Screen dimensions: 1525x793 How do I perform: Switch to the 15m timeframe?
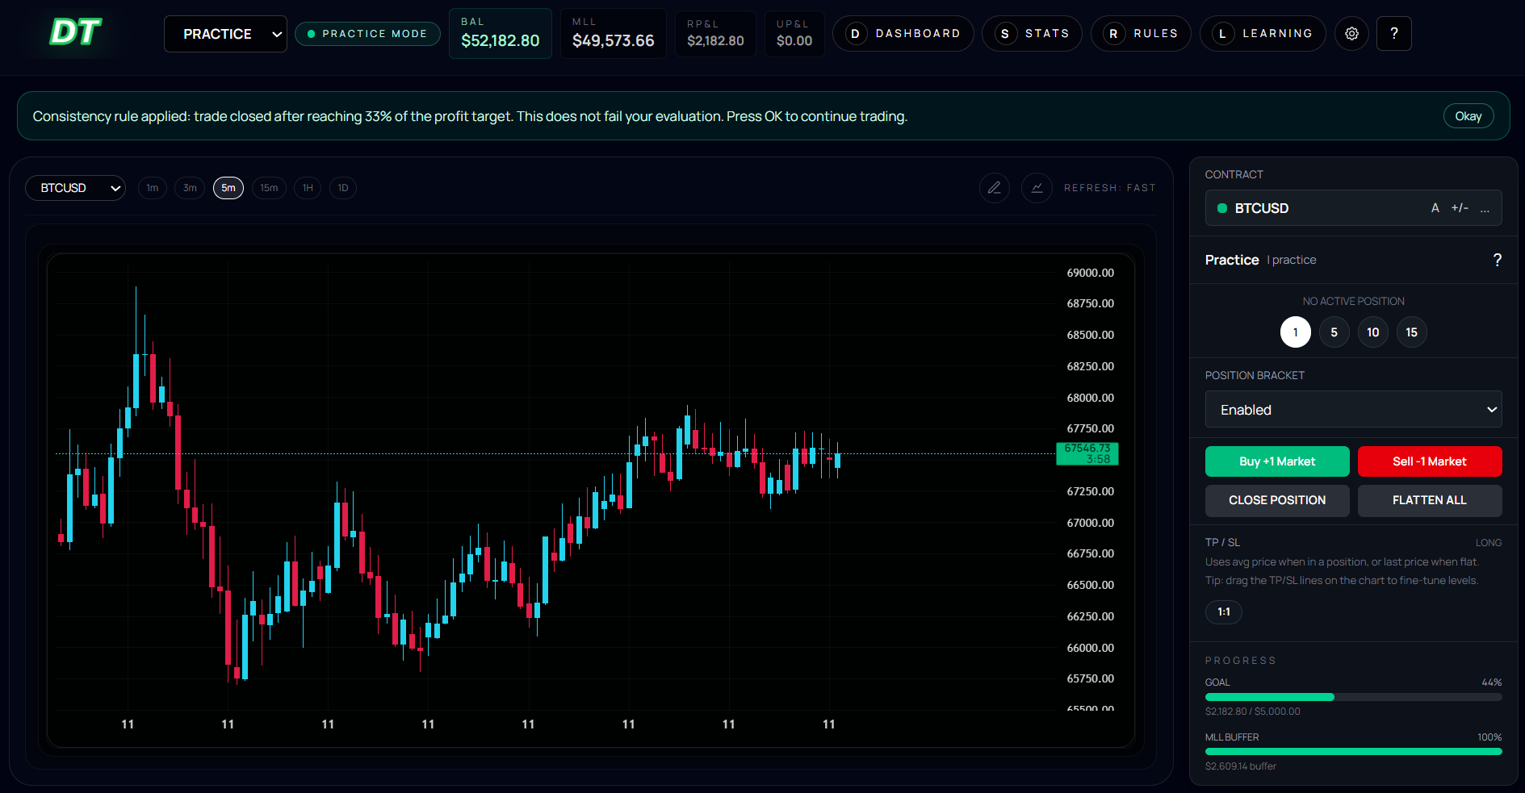point(269,188)
